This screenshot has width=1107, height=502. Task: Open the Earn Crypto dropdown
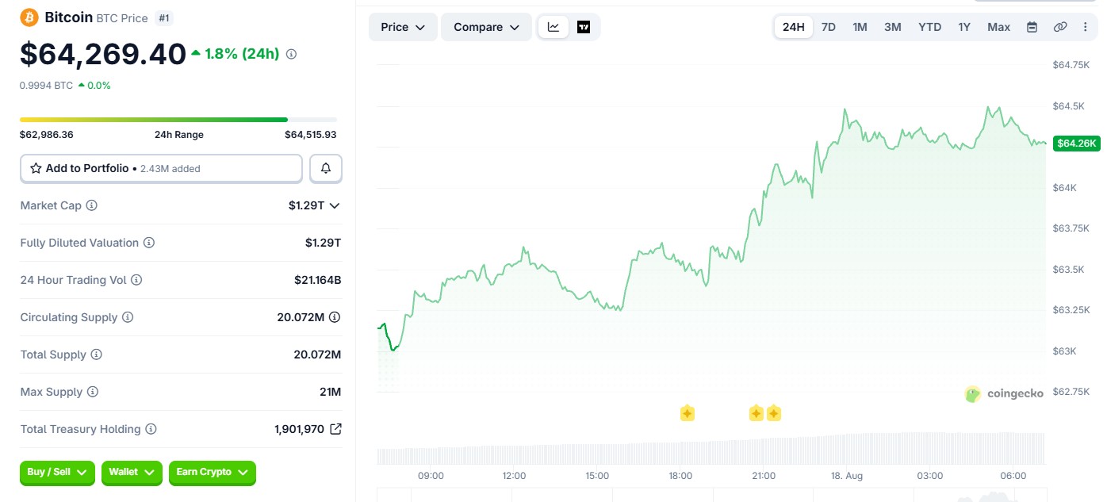point(213,473)
